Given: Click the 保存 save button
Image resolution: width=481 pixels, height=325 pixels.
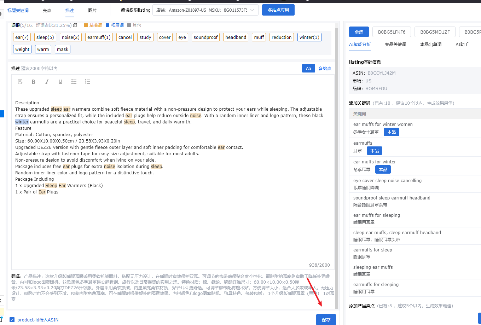Looking at the screenshot, I should tap(326, 320).
